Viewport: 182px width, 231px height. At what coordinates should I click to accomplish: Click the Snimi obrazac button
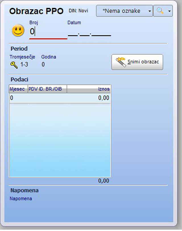click(x=137, y=62)
